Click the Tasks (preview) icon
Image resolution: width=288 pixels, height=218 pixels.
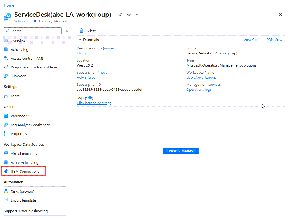pyautogui.click(x=6, y=191)
